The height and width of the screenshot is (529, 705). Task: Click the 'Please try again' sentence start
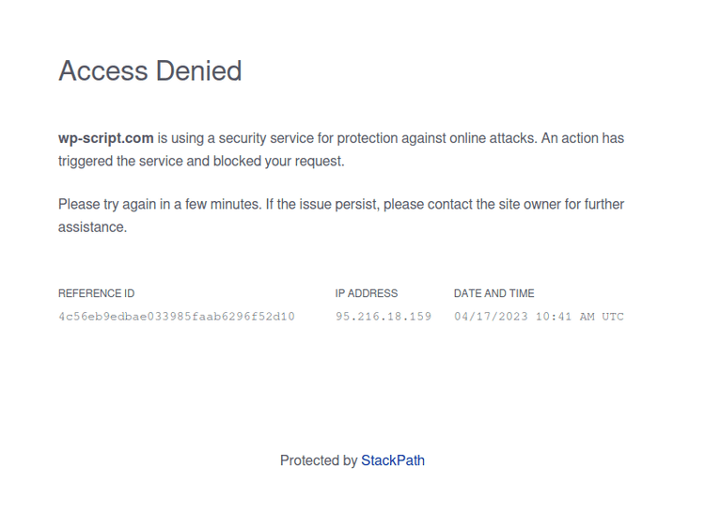click(108, 204)
